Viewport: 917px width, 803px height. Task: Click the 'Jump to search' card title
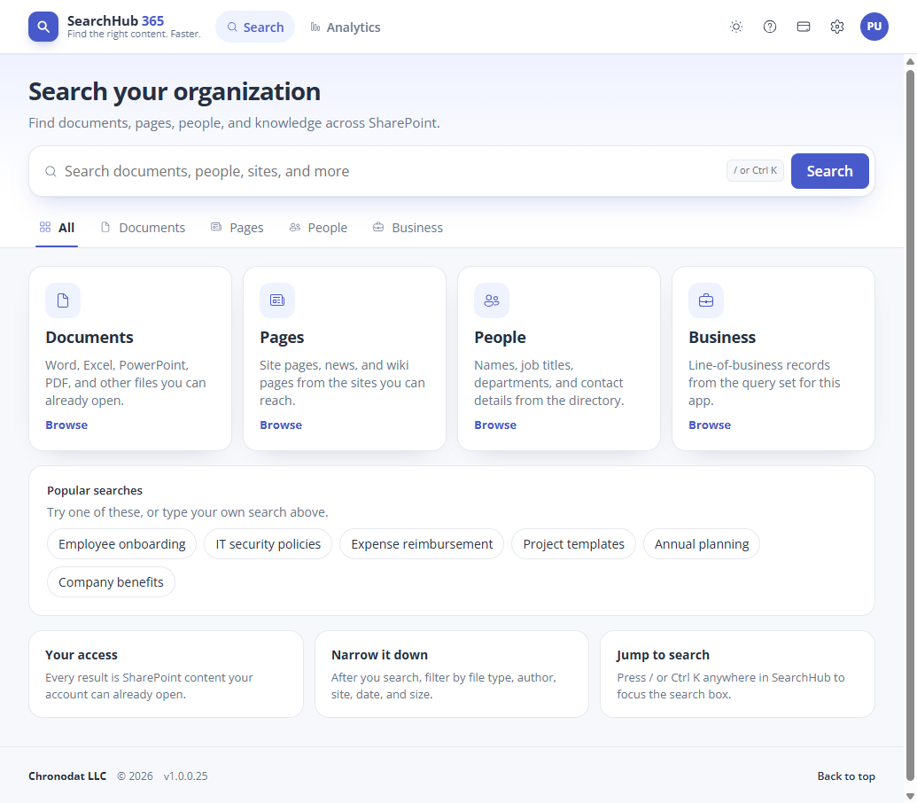coord(664,655)
